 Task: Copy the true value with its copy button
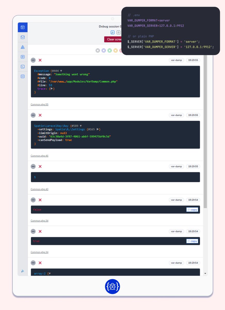point(192,241)
